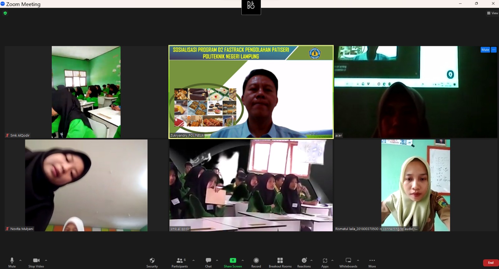Expand arrow next to Apps
This screenshot has height=269, width=499.
tap(332, 260)
